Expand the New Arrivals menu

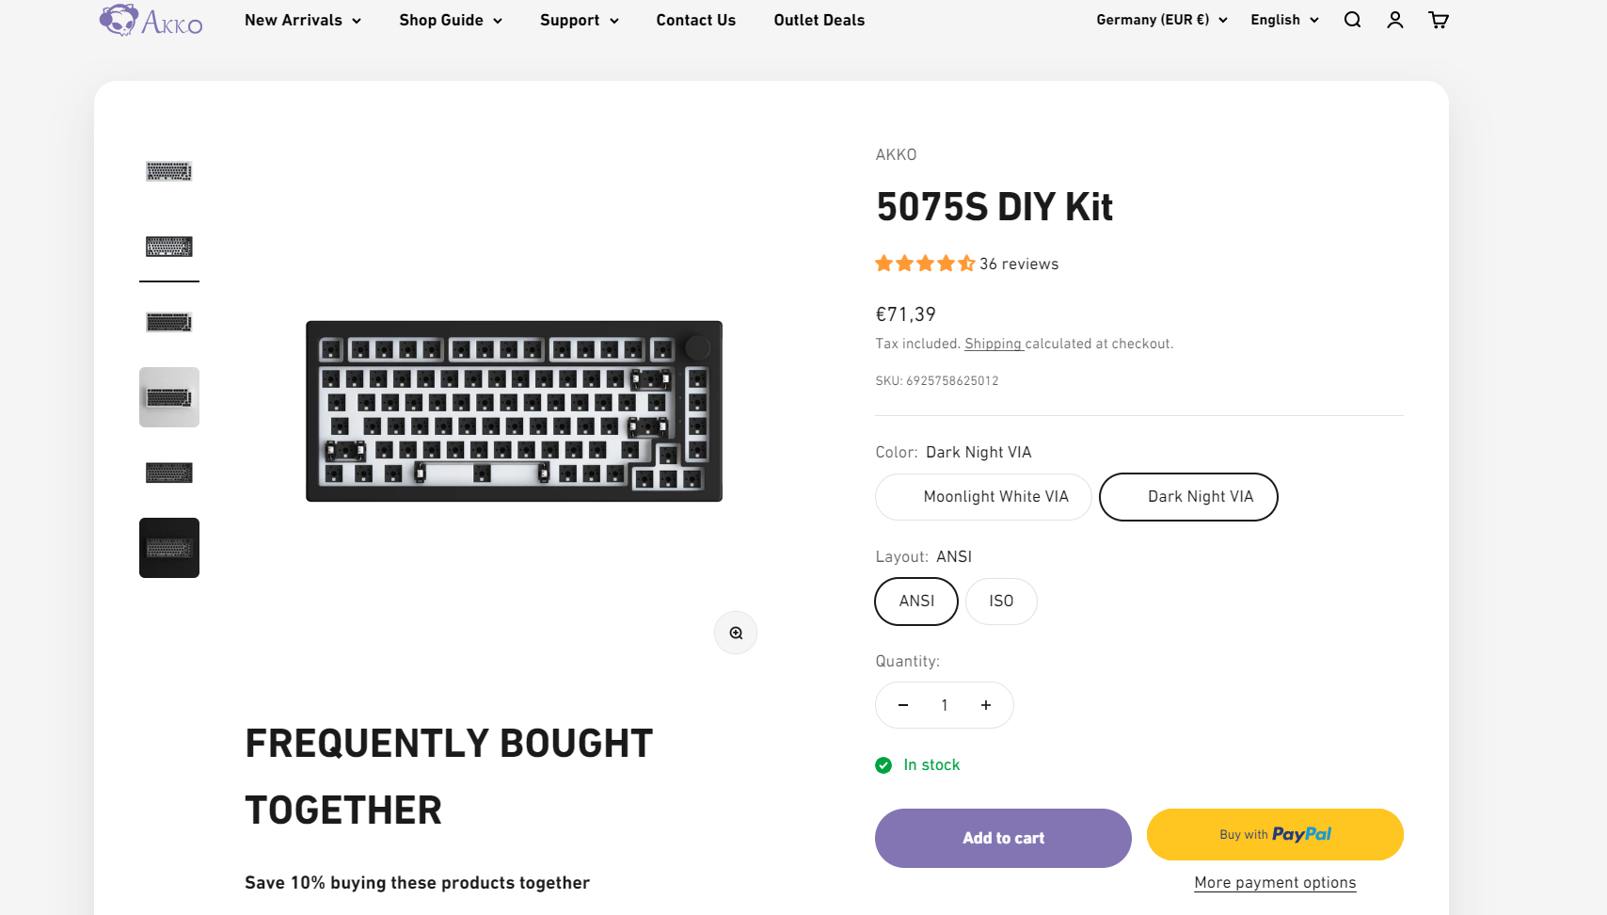tap(302, 20)
